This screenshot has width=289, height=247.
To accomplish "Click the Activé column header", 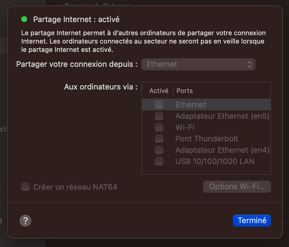I will pyautogui.click(x=159, y=91).
